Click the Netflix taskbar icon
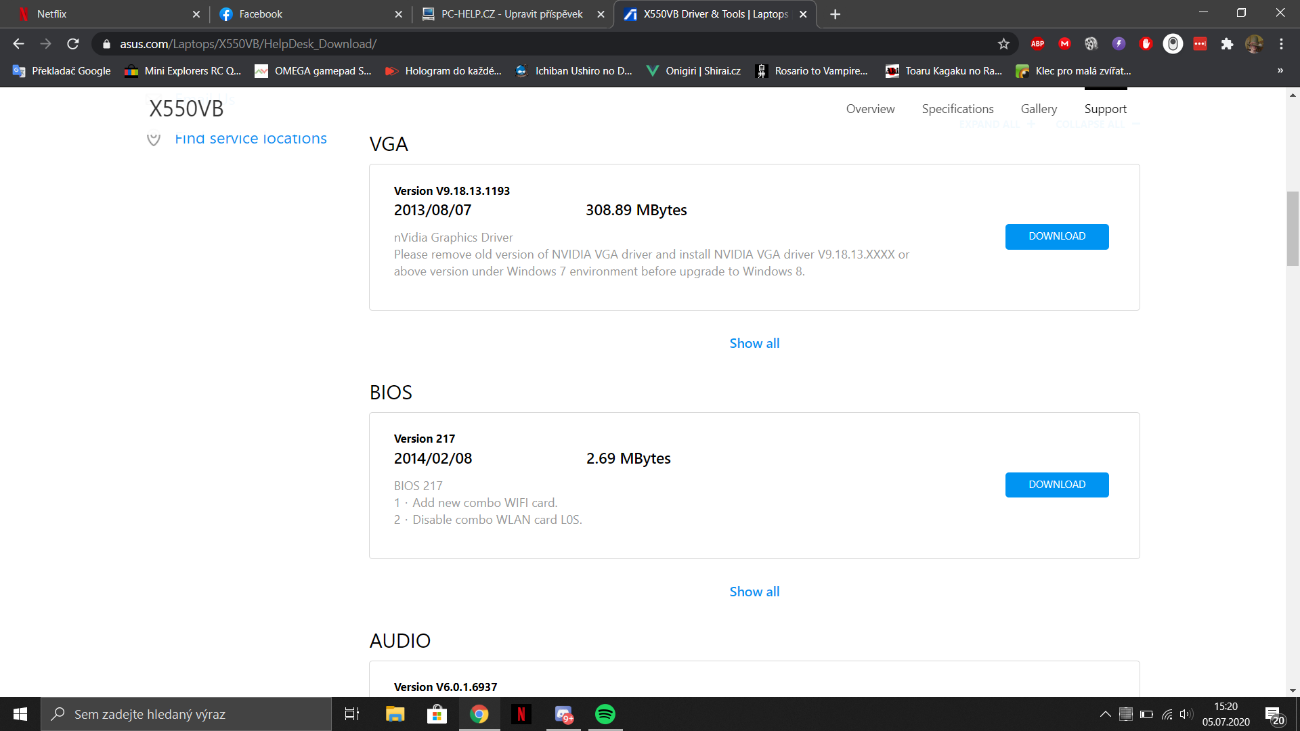The width and height of the screenshot is (1300, 731). coord(521,714)
